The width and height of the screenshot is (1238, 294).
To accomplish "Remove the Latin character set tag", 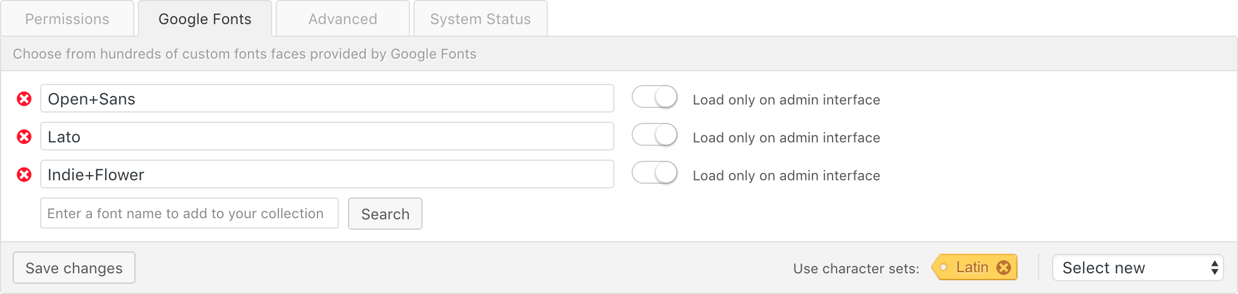I will (x=1004, y=268).
